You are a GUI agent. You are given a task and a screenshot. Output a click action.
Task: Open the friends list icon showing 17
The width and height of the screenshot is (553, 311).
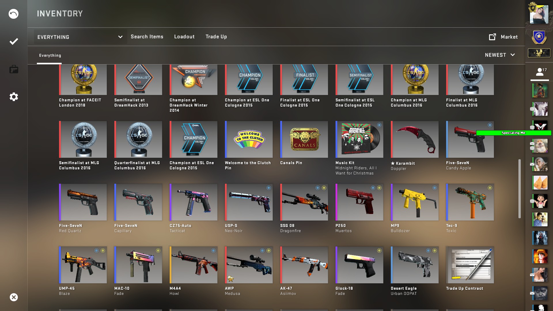pos(541,72)
